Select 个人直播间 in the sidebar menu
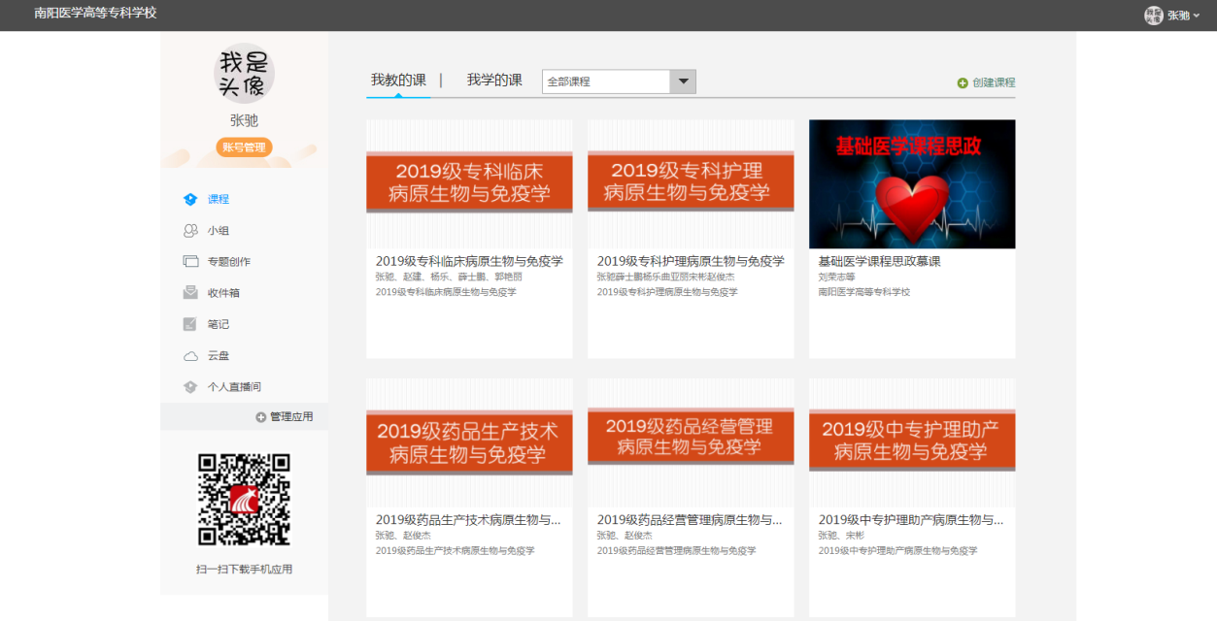Screen dimensions: 1217x621 [x=234, y=387]
